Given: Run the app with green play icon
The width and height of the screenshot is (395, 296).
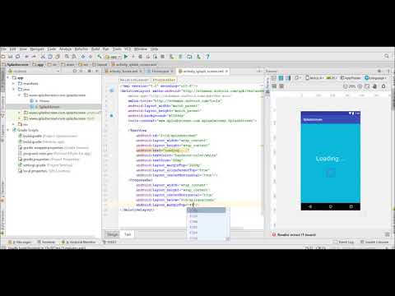Looking at the screenshot, I should [x=126, y=57].
